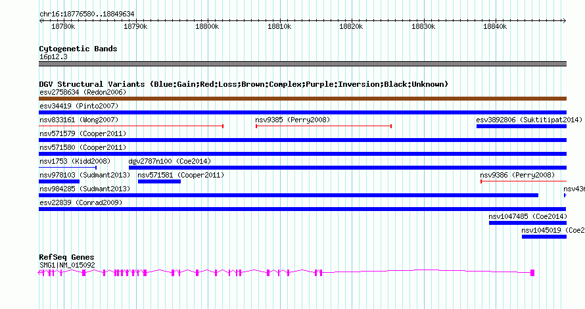
Task: Select the blue nsv1045019 gain bar
Action: click(544, 237)
